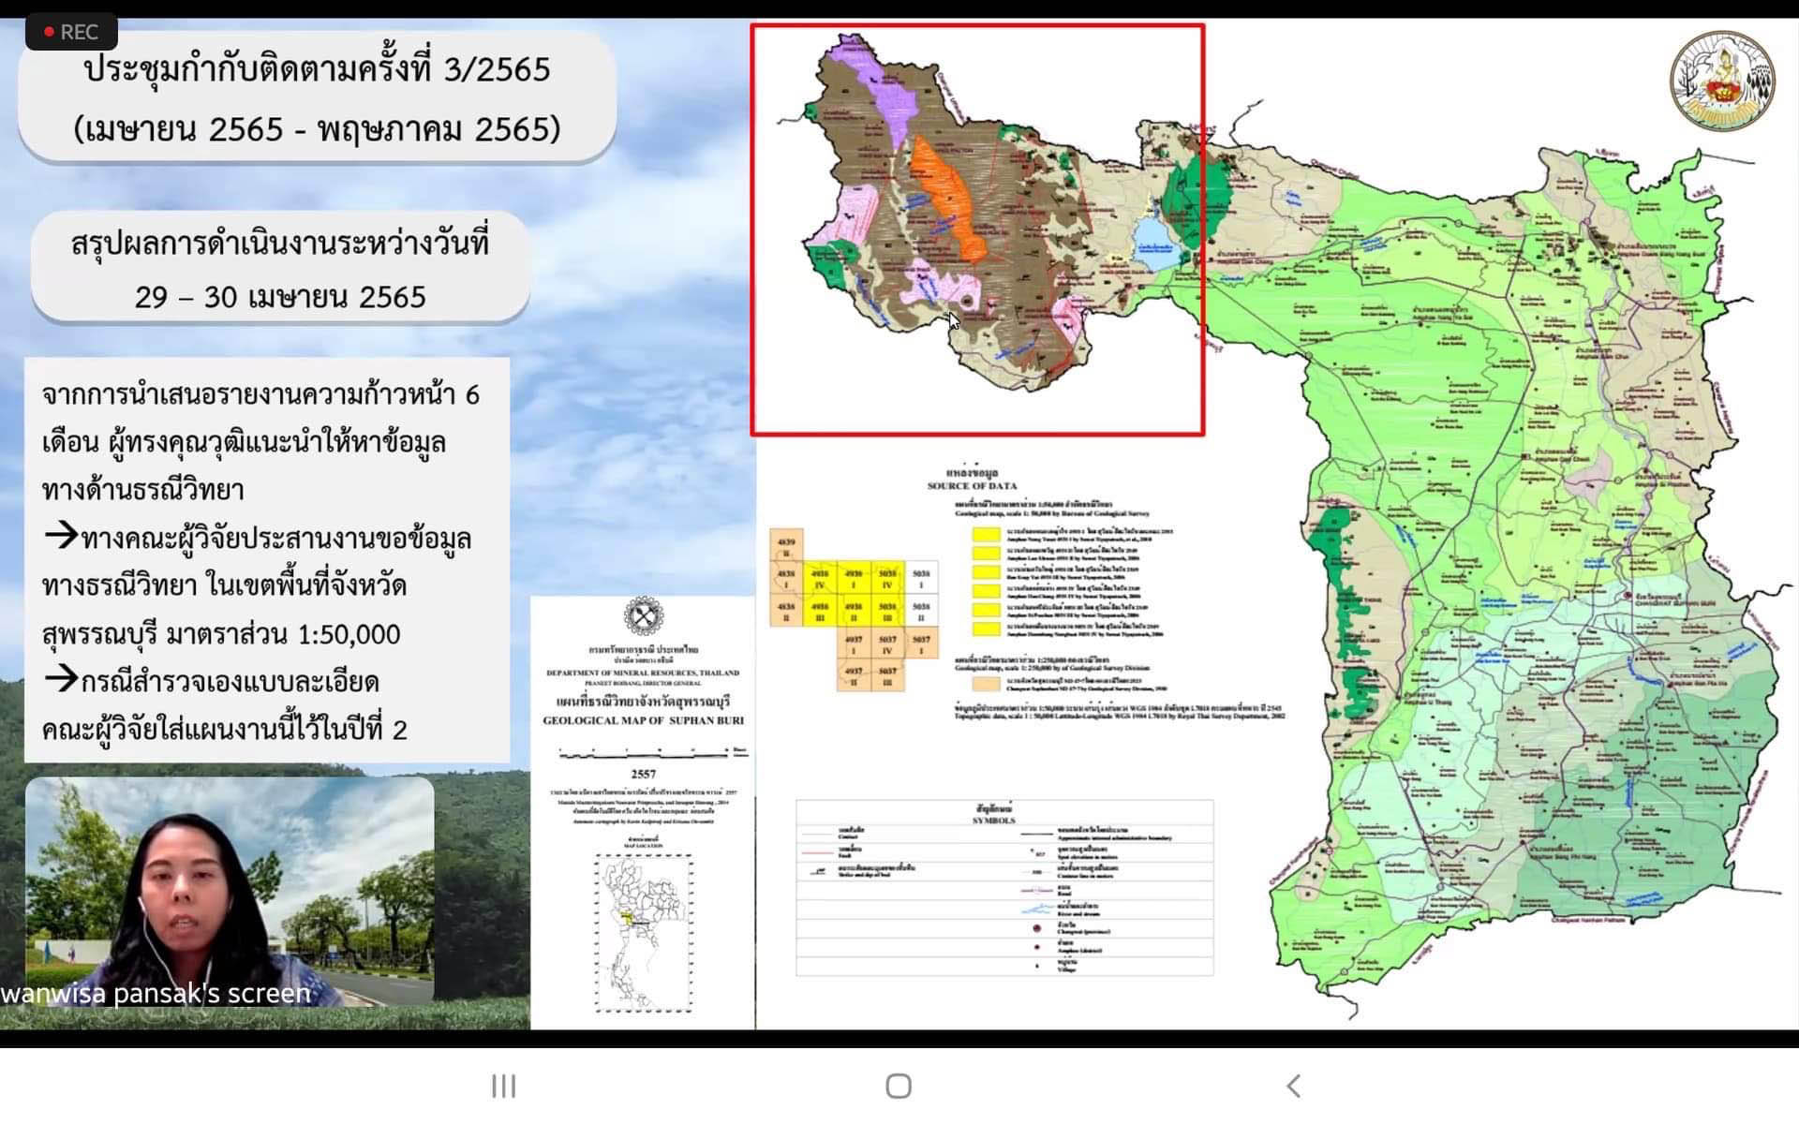
Task: Click map sheet cell 5038 IV
Action: click(x=886, y=579)
